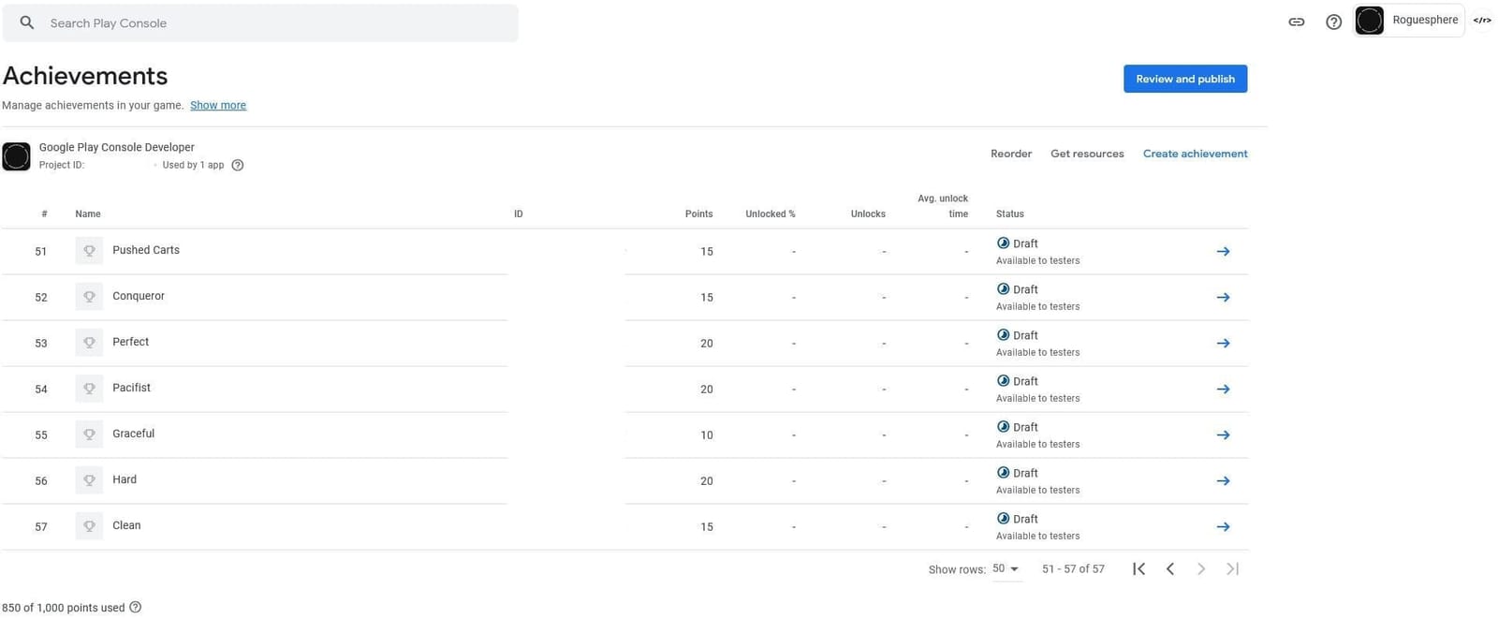The width and height of the screenshot is (1498, 618).
Task: Open the help question mark icon
Action: click(x=1333, y=22)
